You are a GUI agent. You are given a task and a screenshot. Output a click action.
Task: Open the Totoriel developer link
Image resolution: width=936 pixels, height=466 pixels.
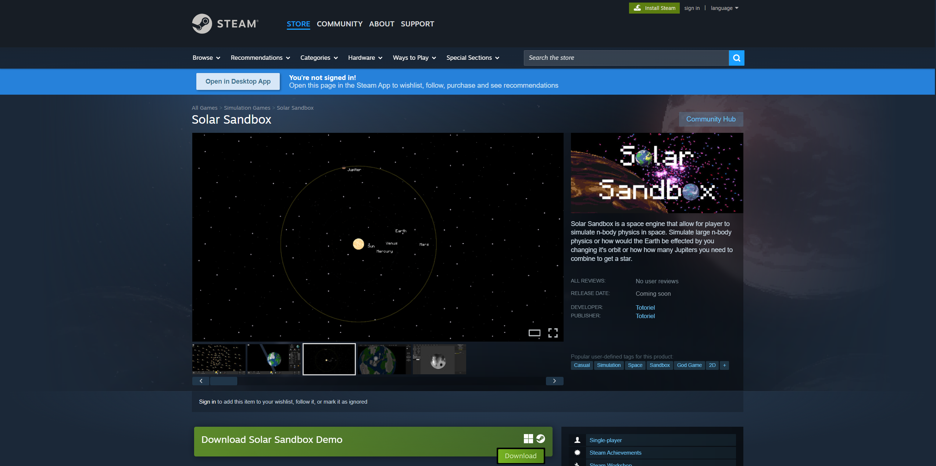tap(645, 307)
